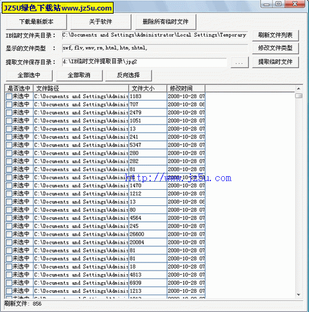Check the row with file size 6939

[x=9, y=283]
